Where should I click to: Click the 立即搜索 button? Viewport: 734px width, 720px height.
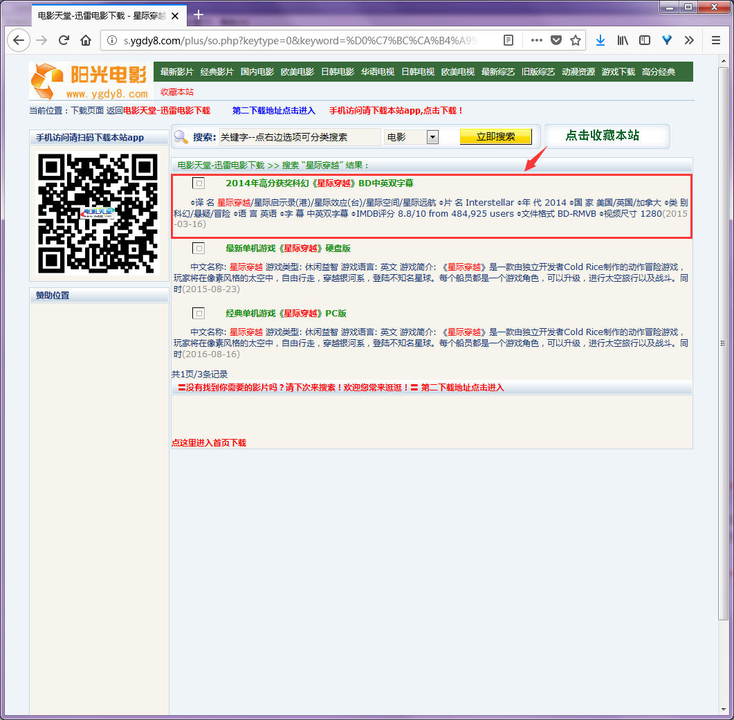496,137
